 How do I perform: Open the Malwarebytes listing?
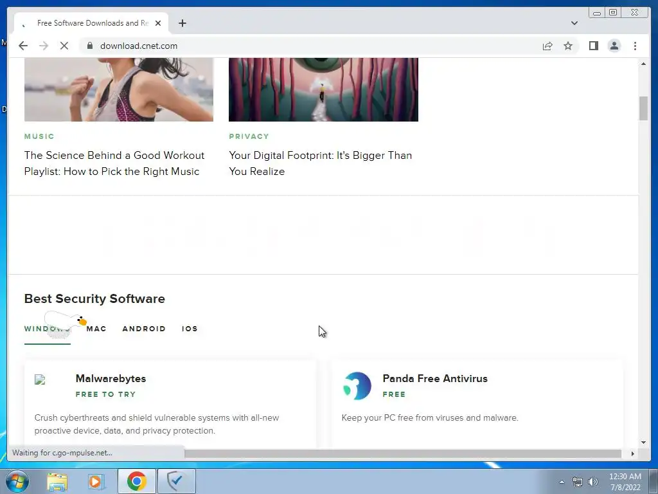[111, 378]
